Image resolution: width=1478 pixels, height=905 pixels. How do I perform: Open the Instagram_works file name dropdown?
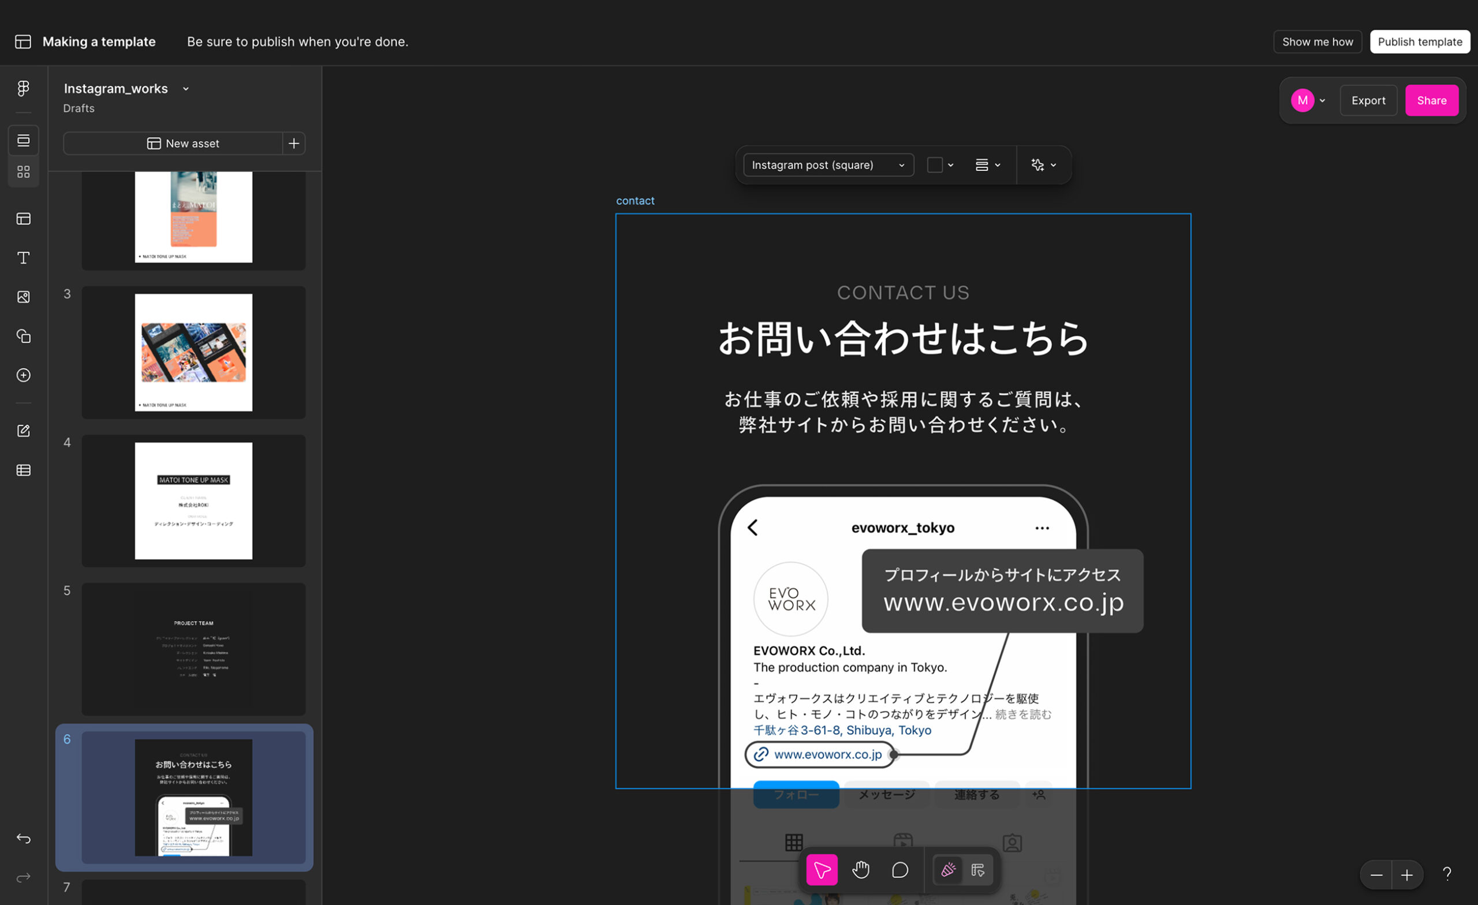186,89
